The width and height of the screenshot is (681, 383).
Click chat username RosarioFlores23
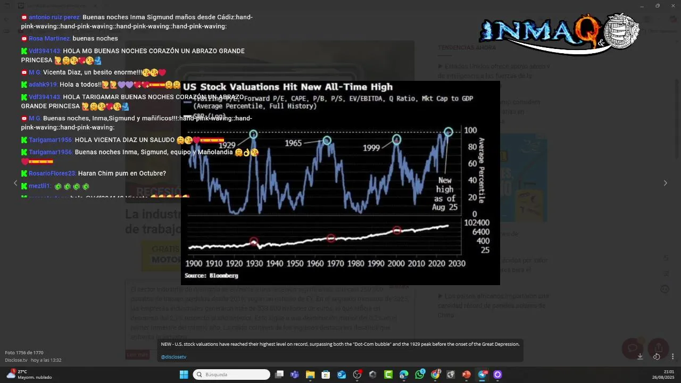pos(53,173)
